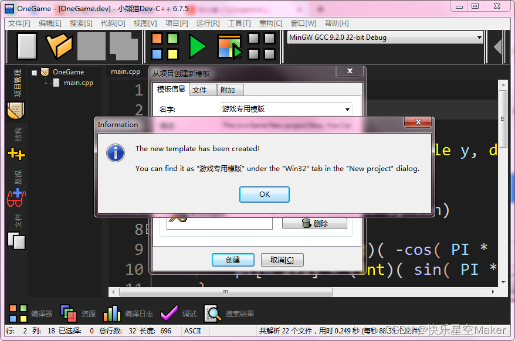515x341 pixels.
Task: Click OK in the Information dialog
Action: pyautogui.click(x=265, y=195)
